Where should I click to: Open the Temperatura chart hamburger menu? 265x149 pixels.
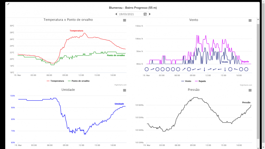124,20
